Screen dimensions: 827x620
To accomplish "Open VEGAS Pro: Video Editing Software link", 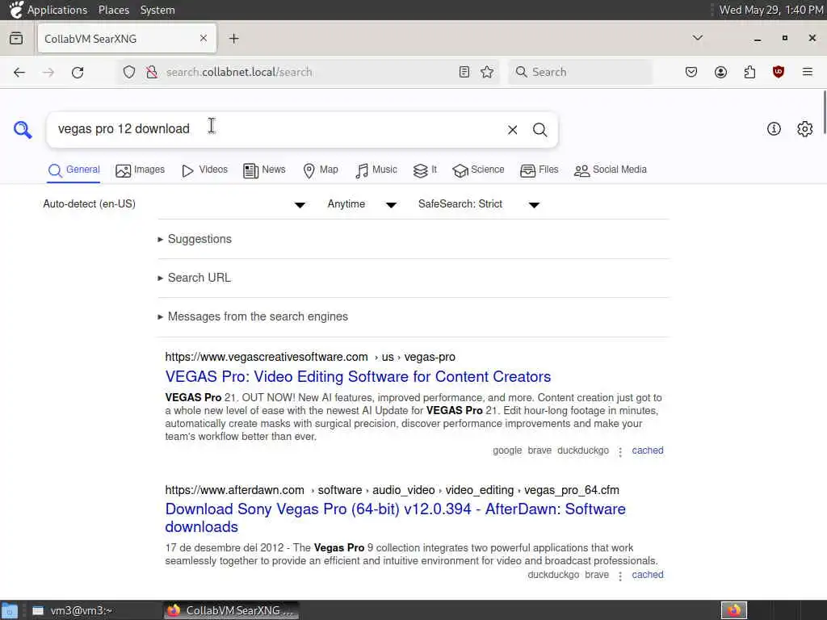I will [358, 376].
